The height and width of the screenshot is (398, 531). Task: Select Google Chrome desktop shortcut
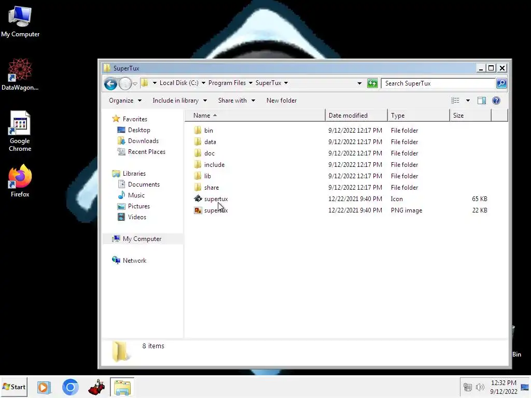coord(20,131)
